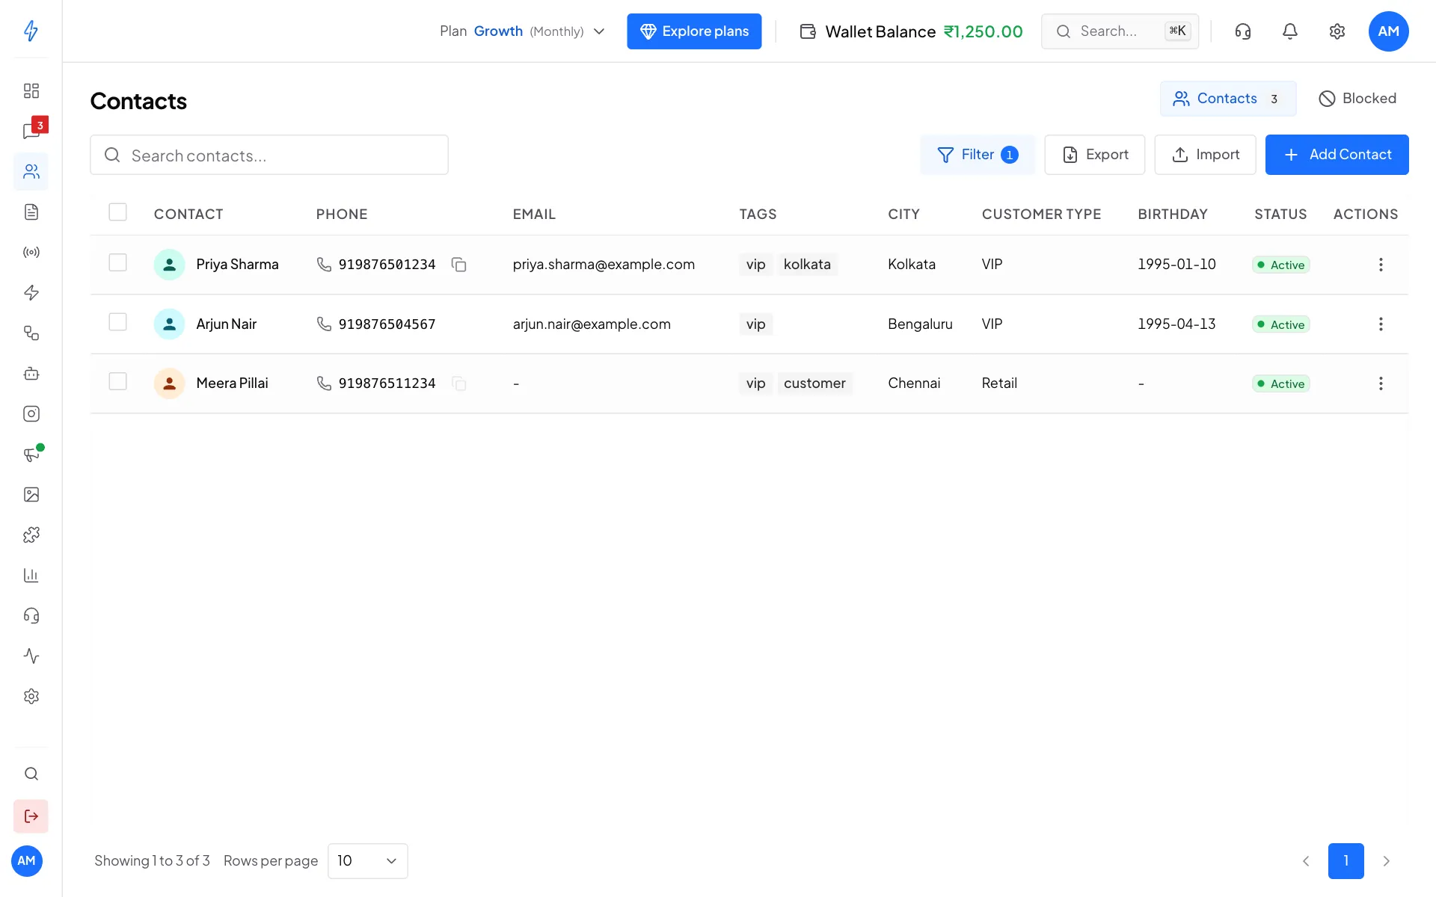Open the Filter panel button
This screenshot has width=1436, height=897.
tap(977, 155)
